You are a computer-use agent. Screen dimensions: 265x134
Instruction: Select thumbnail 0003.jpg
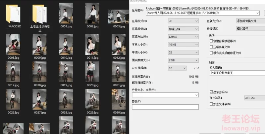119,17
